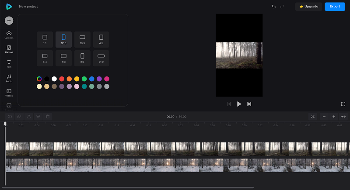Move selected clip one layer down
Image resolution: width=350 pixels, height=190 pixels.
pos(38,117)
